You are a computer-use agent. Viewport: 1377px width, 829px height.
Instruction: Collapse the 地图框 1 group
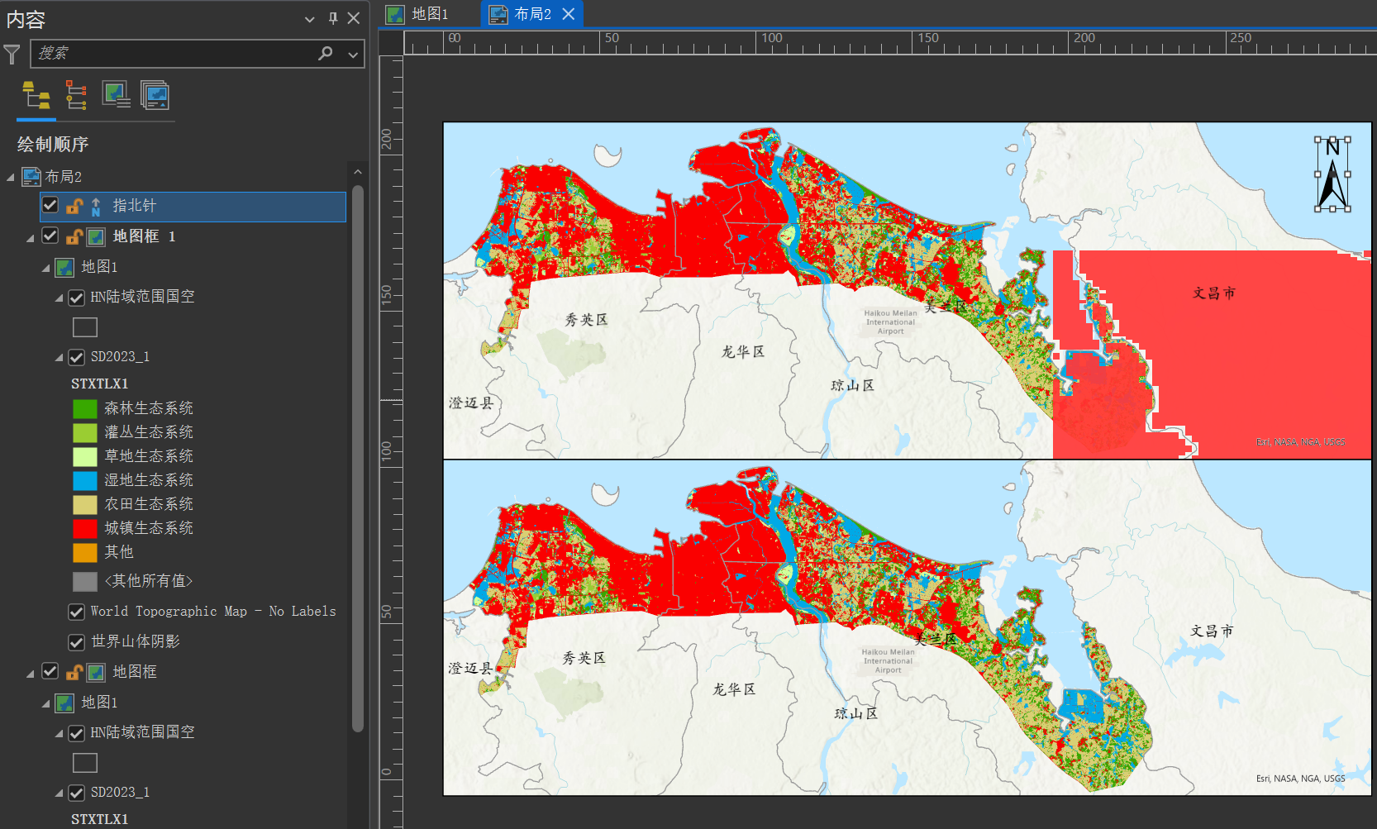tap(31, 237)
